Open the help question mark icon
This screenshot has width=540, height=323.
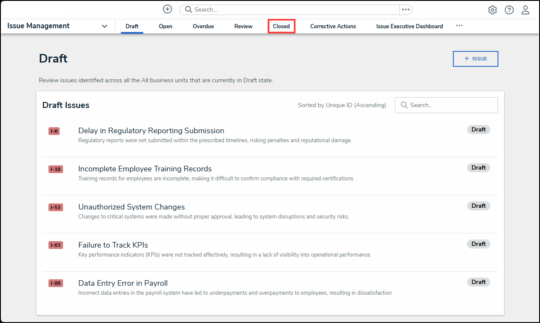(x=509, y=10)
